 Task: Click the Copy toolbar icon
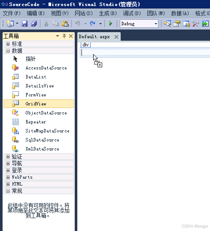point(56,24)
